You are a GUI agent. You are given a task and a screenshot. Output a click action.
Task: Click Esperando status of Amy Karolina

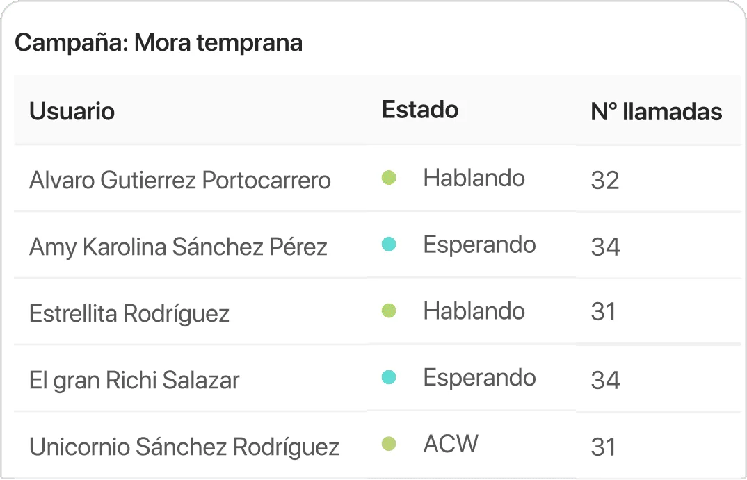click(x=479, y=245)
